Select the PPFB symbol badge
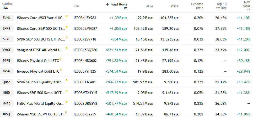Viewport: 253px width, 117px height. 7,61
